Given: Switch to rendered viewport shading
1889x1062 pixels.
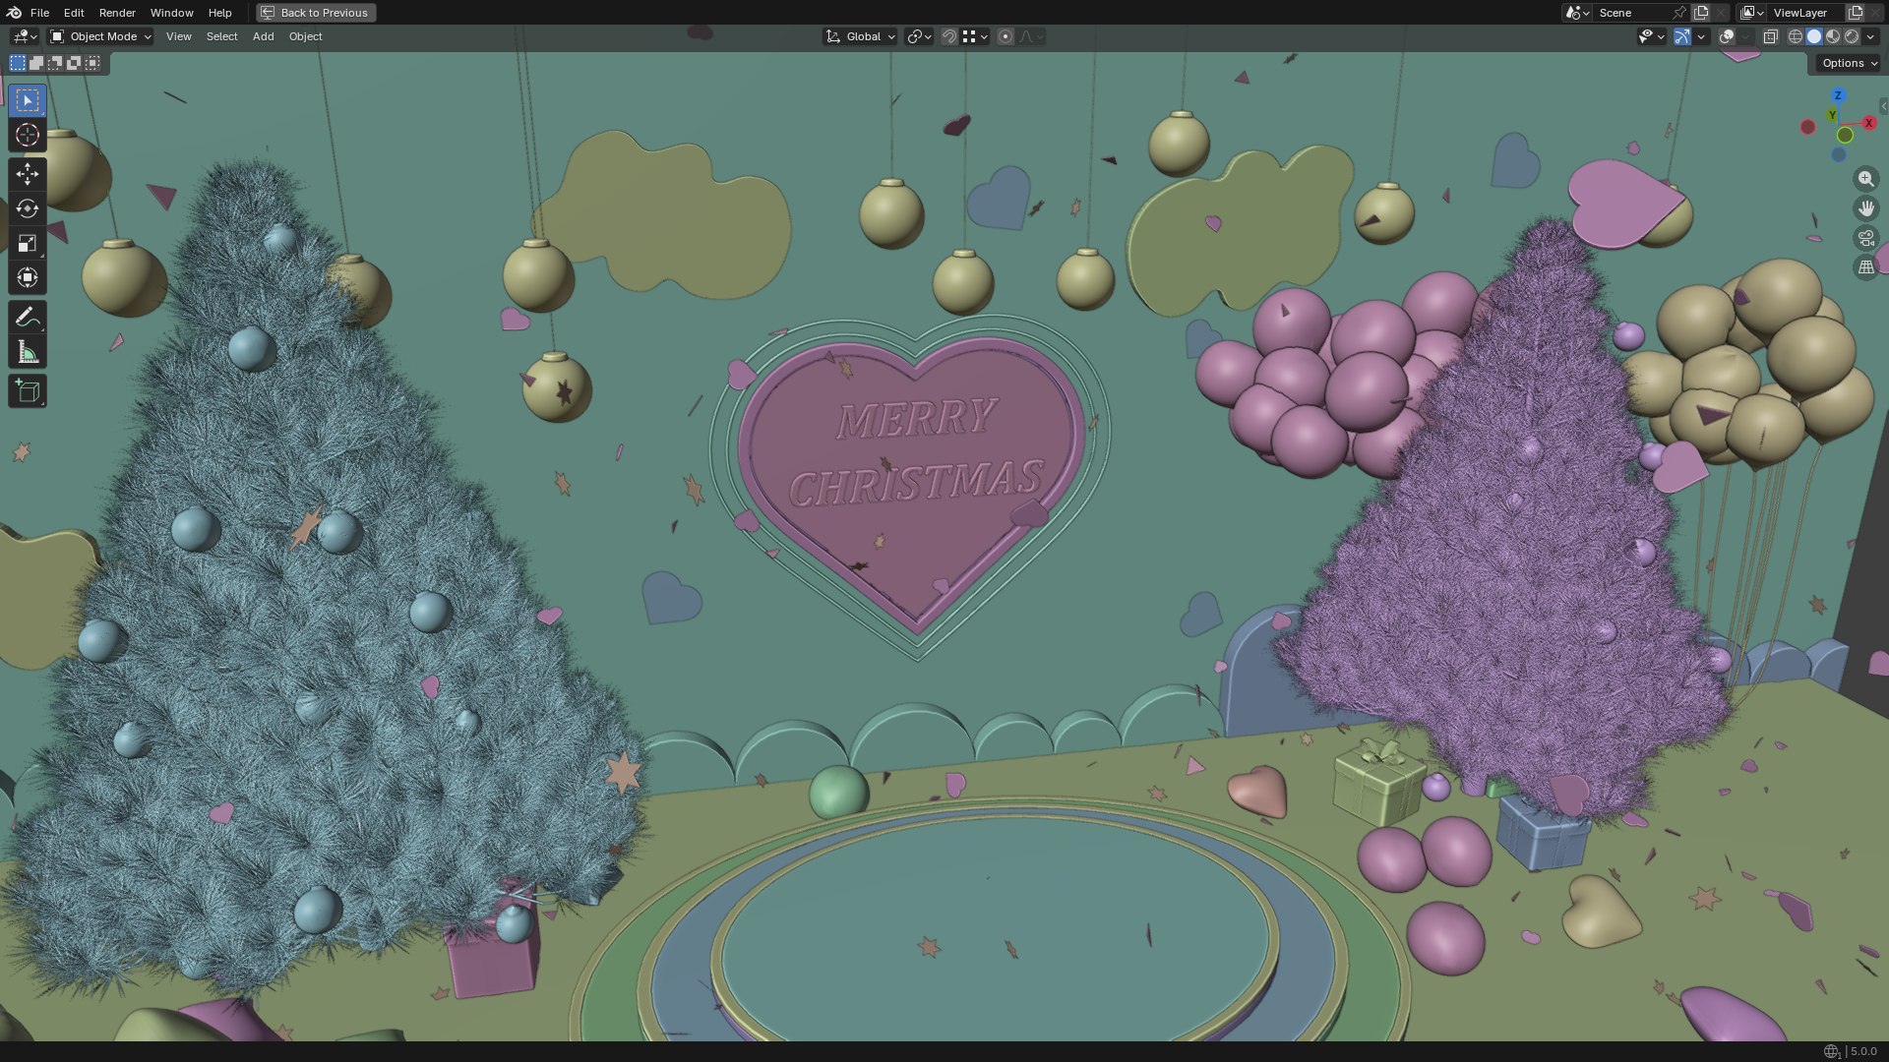Looking at the screenshot, I should 1852,36.
